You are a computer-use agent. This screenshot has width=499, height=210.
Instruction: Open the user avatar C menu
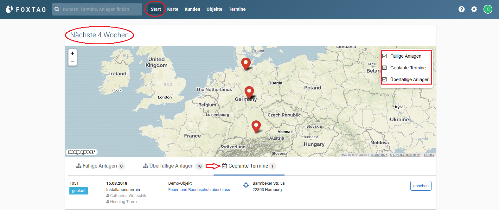point(488,9)
